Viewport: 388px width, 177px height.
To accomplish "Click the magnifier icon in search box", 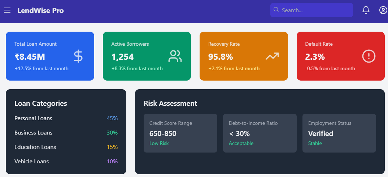I will point(276,10).
